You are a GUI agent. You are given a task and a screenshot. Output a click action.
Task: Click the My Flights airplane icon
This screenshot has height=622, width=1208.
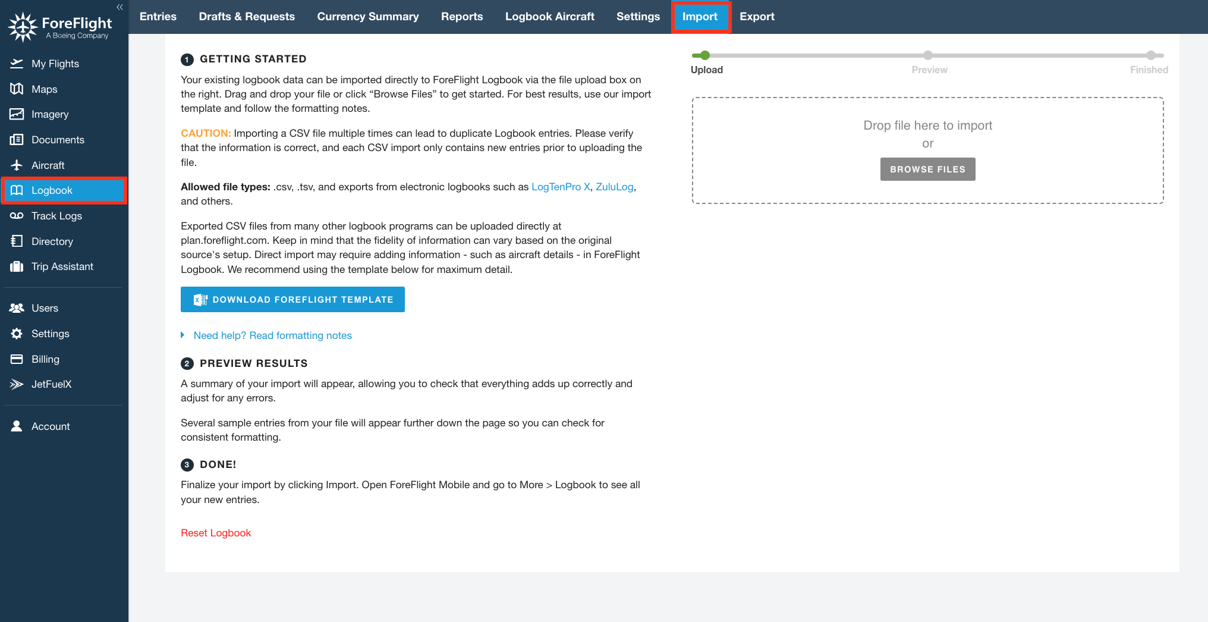(x=17, y=64)
